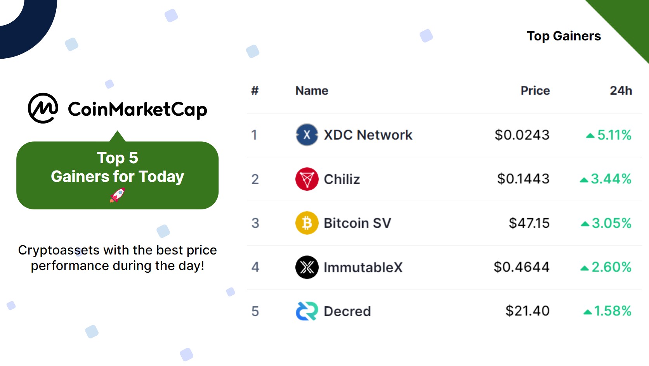The image size is (649, 366).
Task: Open the Chiliz name link
Action: [x=342, y=179]
